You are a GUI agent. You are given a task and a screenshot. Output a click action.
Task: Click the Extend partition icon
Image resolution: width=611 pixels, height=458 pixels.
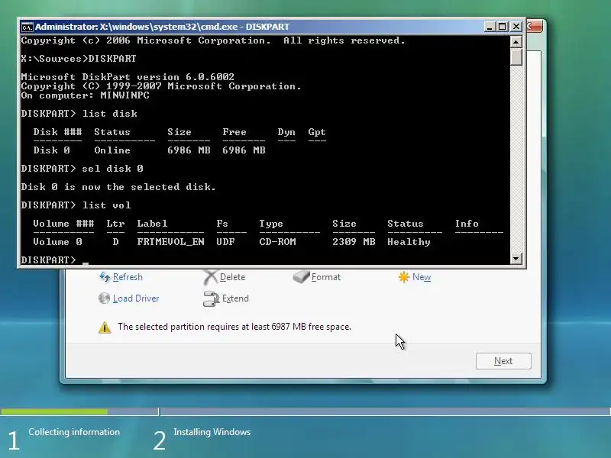(x=211, y=298)
